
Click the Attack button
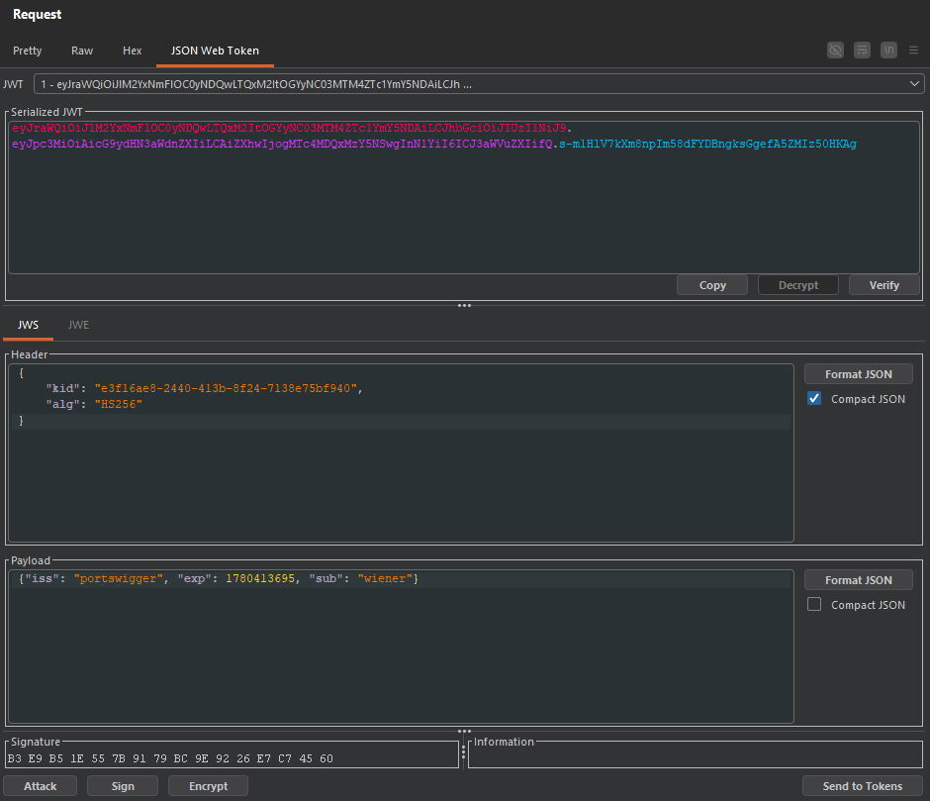pyautogui.click(x=40, y=785)
